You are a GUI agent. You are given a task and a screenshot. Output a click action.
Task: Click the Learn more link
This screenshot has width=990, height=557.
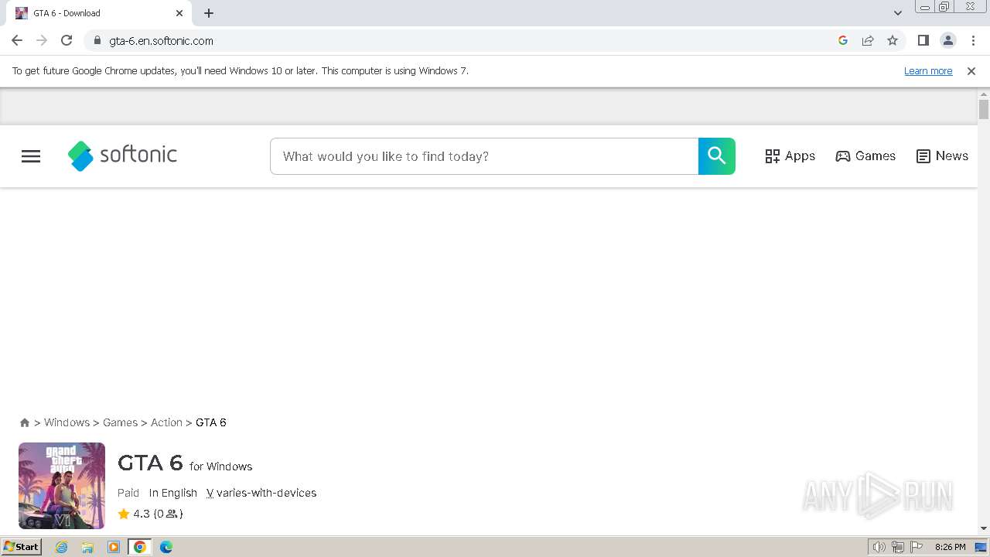[x=928, y=71]
